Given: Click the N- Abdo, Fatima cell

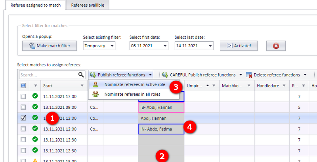Looking at the screenshot, I should coord(161,129).
